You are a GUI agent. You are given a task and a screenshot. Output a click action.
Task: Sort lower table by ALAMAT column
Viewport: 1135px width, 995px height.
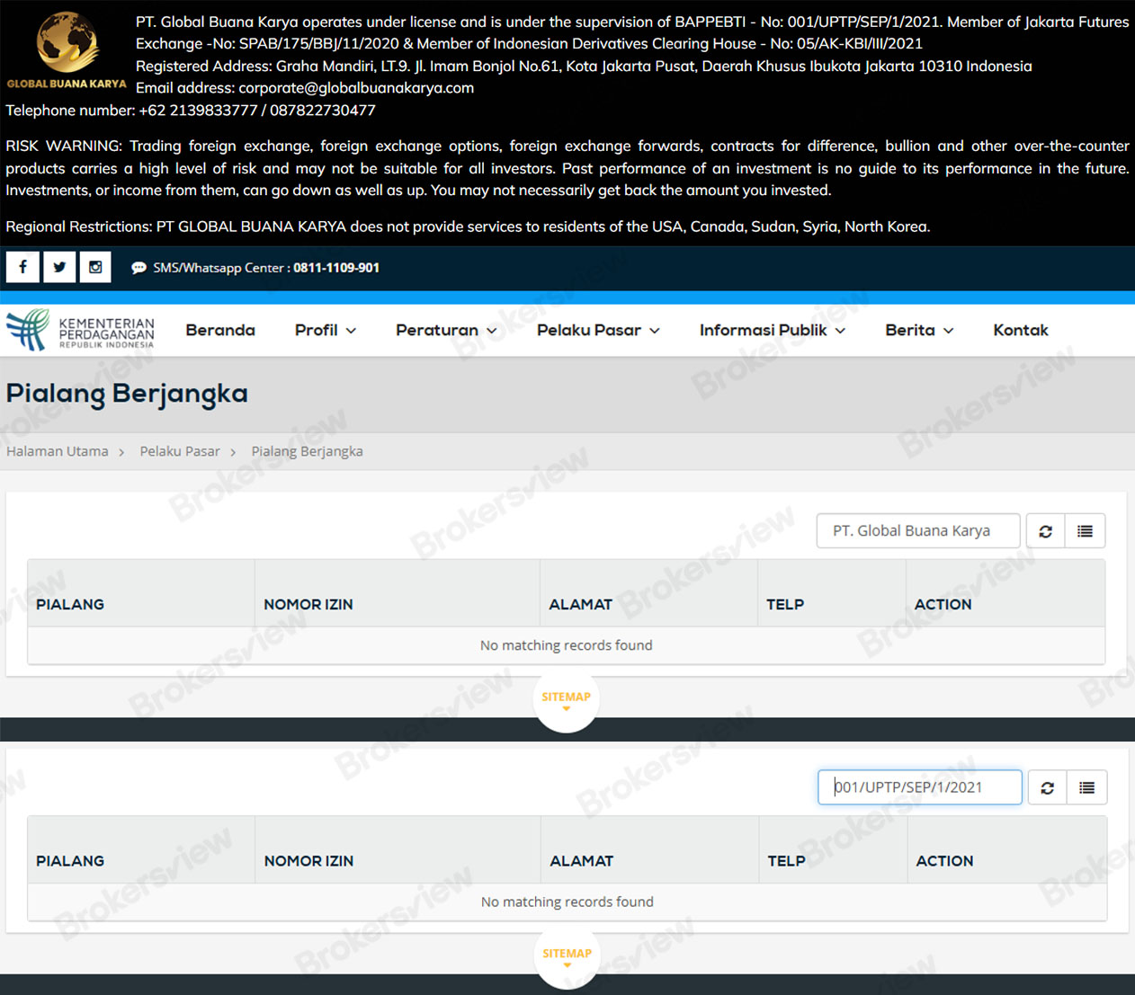pyautogui.click(x=650, y=850)
